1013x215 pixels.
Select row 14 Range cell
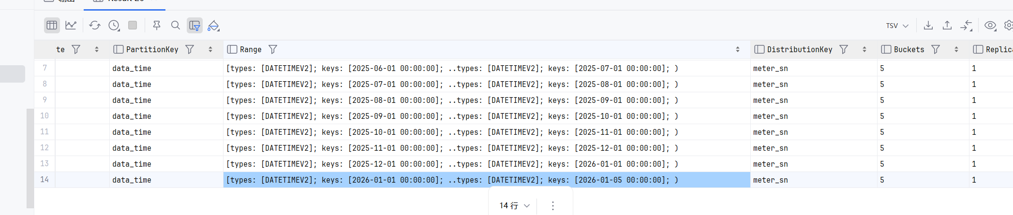487,180
